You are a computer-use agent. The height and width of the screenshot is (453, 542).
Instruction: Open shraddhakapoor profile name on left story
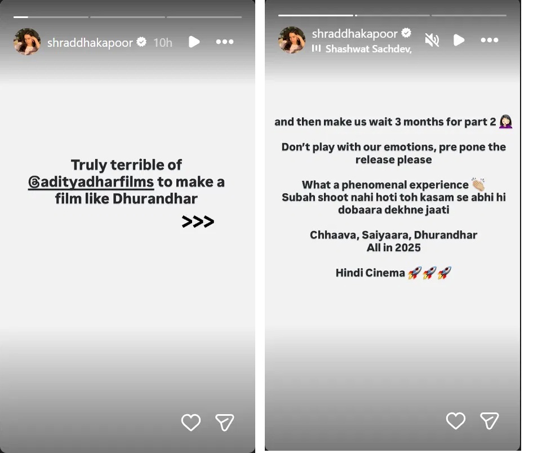tap(91, 42)
